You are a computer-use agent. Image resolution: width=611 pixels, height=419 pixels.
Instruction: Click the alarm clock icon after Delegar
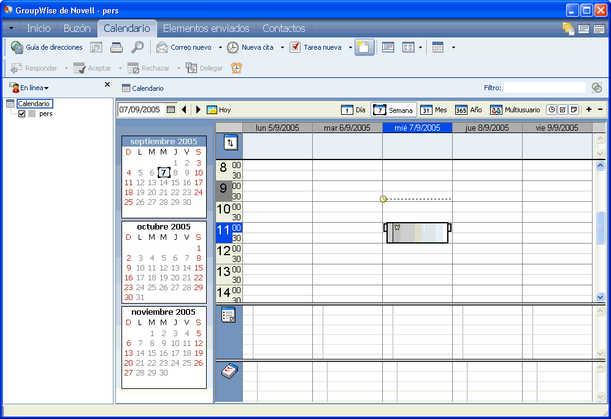pyautogui.click(x=236, y=68)
